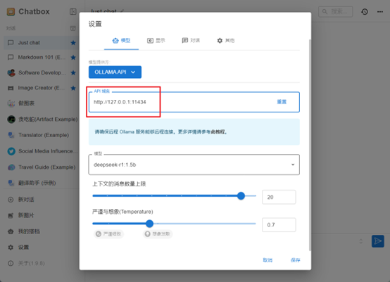Switch to the 模型 settings tab
This screenshot has width=390, height=282.
pos(121,41)
